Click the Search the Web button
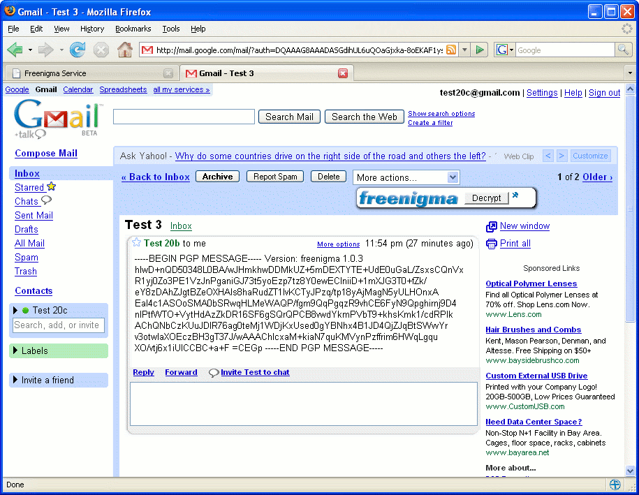 point(365,117)
